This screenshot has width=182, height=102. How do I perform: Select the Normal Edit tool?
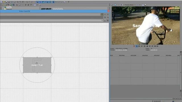click(53, 2)
